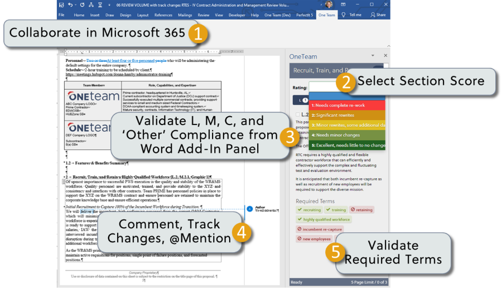The width and height of the screenshot is (502, 288).
Task: Click the Ready status bar text
Action: click(296, 282)
